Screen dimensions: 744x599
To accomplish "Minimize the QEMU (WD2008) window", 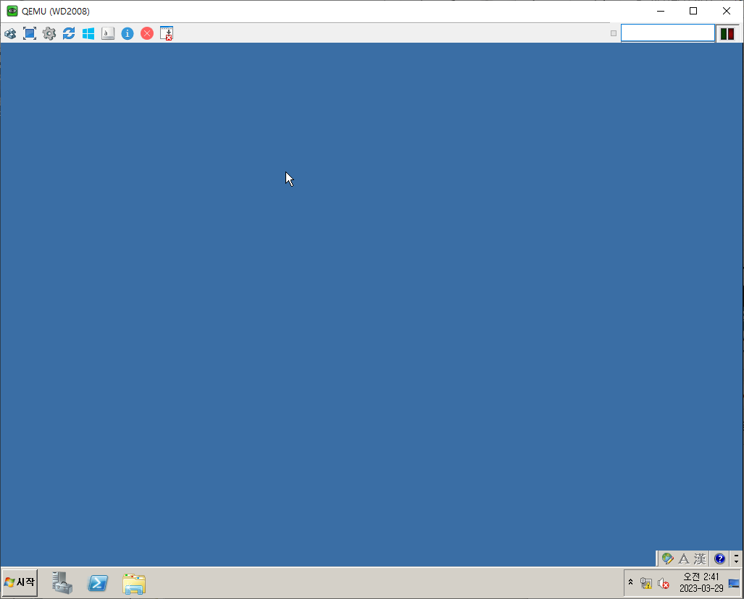I will click(x=661, y=11).
